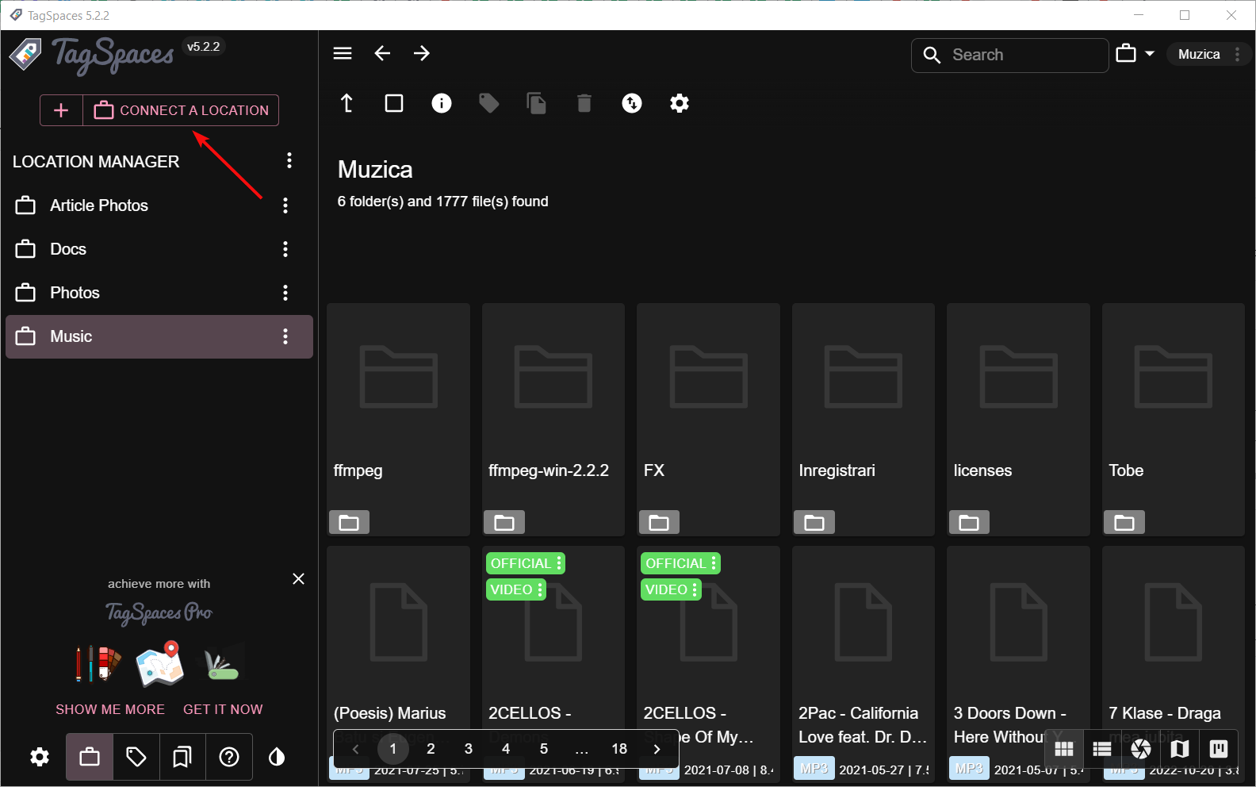Open the ffmpeg folder
The width and height of the screenshot is (1256, 787).
click(x=398, y=419)
